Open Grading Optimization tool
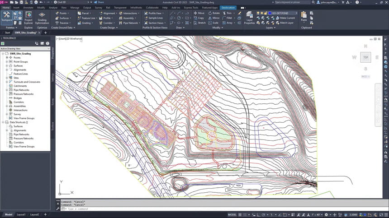Screen dimensions: 389x218 (x=42, y=18)
